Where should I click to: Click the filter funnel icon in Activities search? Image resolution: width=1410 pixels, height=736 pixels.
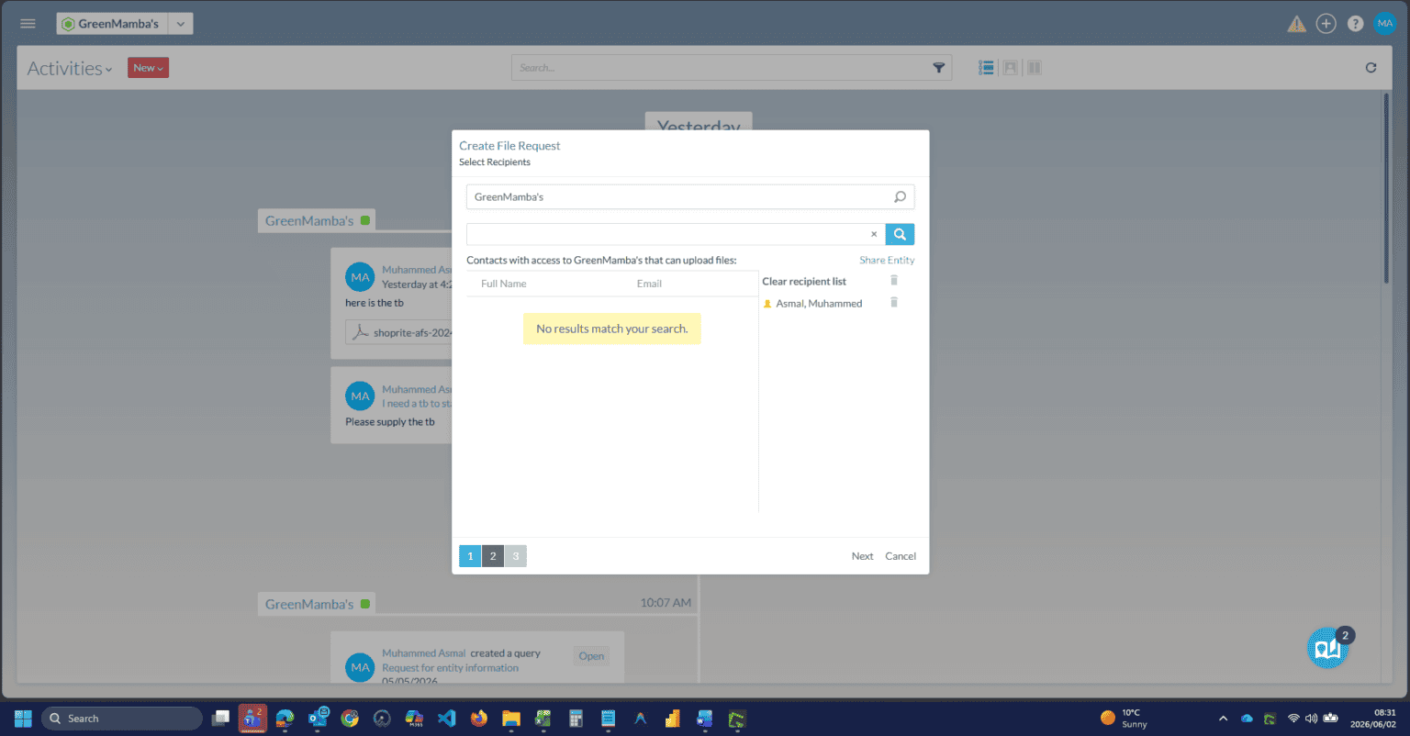pos(939,68)
